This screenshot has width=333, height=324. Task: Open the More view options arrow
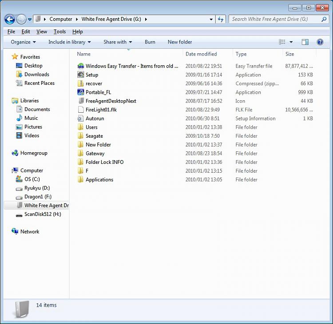point(291,42)
